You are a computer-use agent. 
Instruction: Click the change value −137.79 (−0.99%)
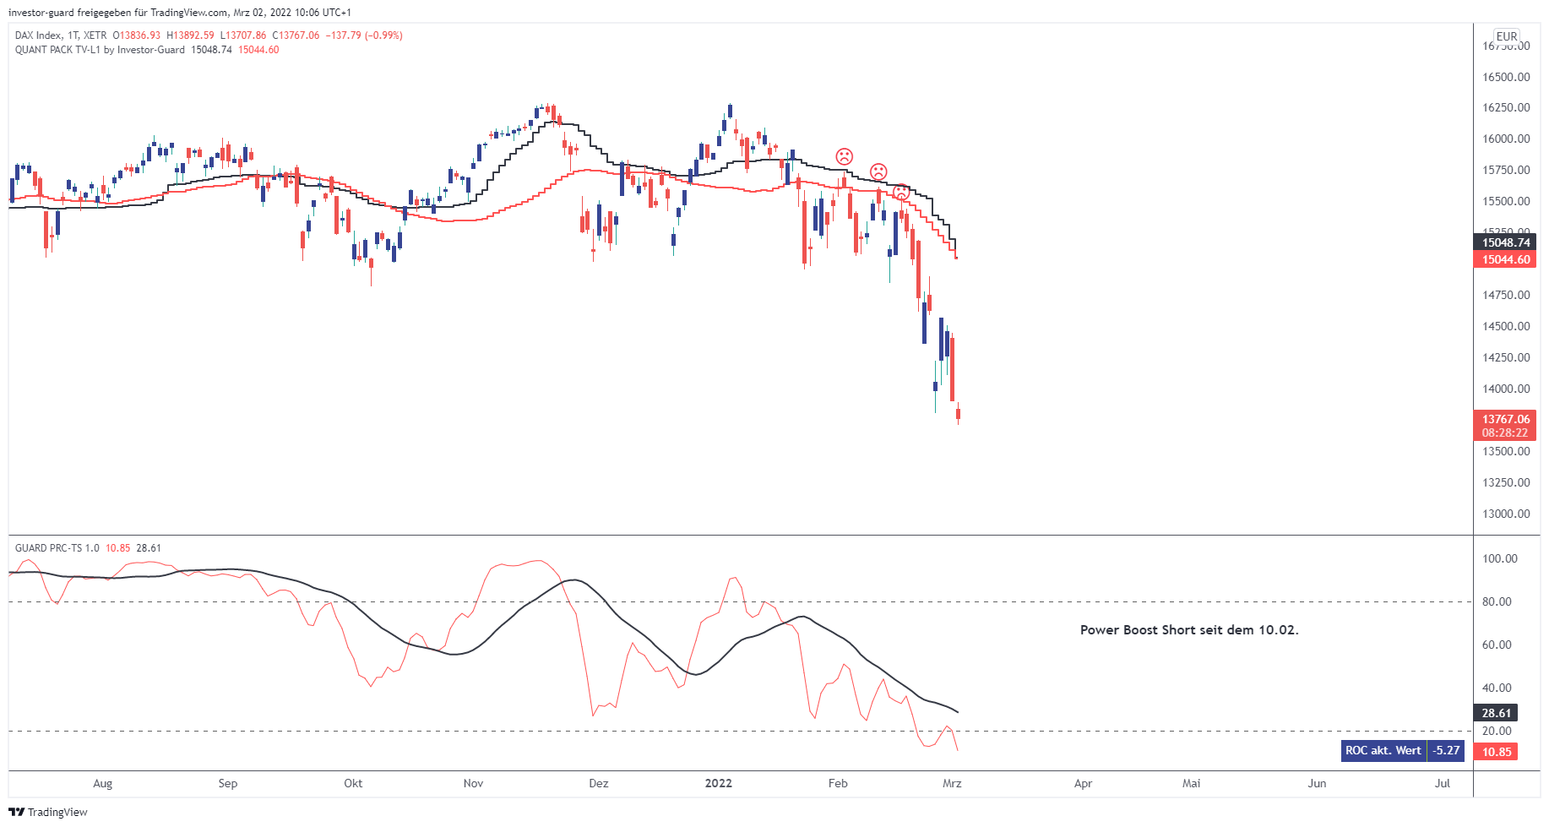click(364, 35)
